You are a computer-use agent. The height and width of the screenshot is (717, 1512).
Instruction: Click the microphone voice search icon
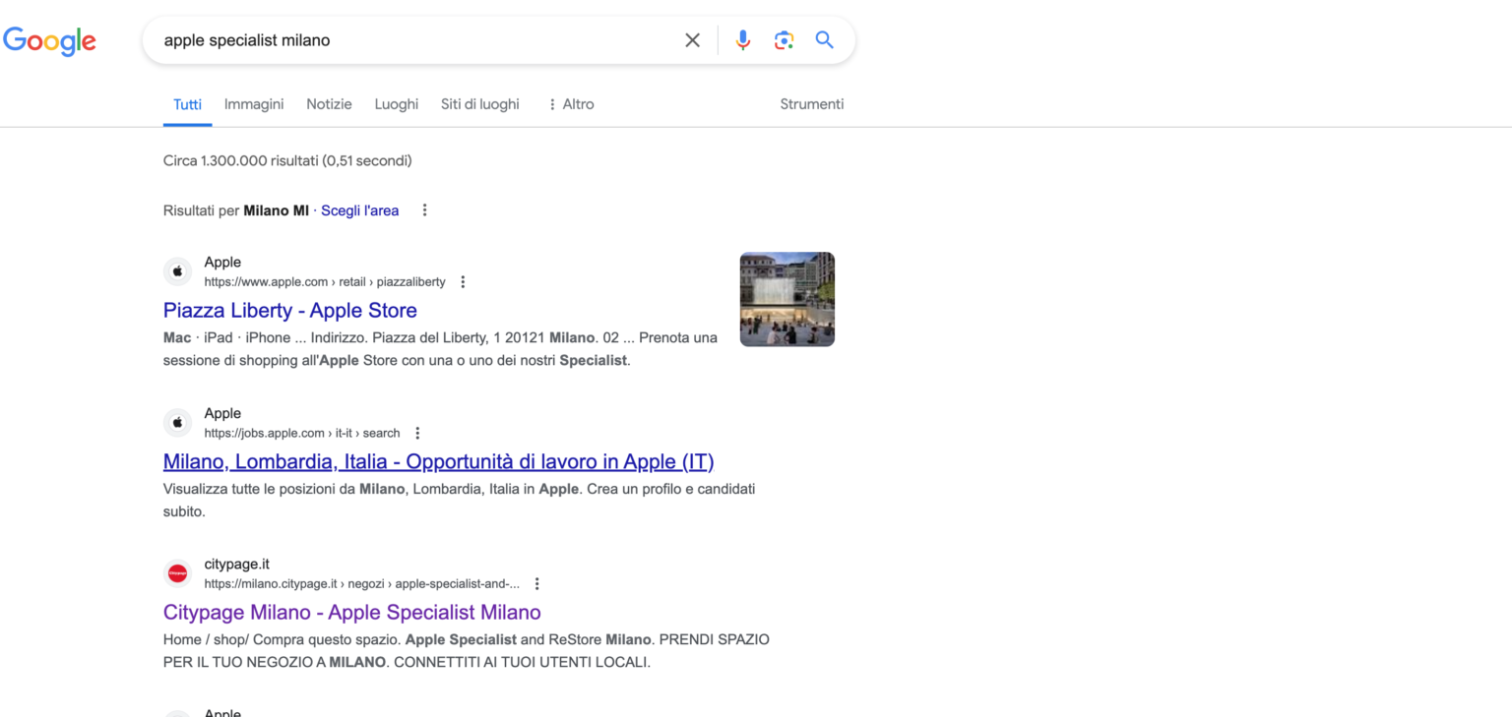742,39
